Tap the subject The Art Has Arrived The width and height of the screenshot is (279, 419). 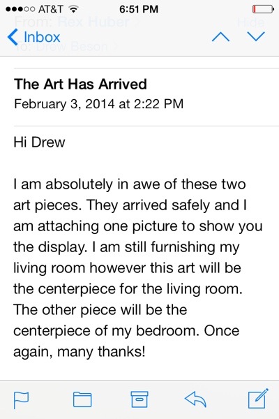(80, 84)
